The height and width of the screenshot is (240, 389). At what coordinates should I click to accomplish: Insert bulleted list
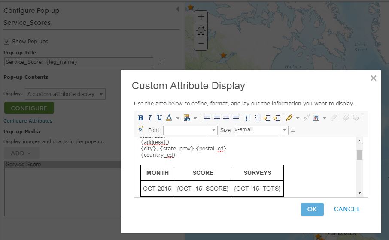257,118
